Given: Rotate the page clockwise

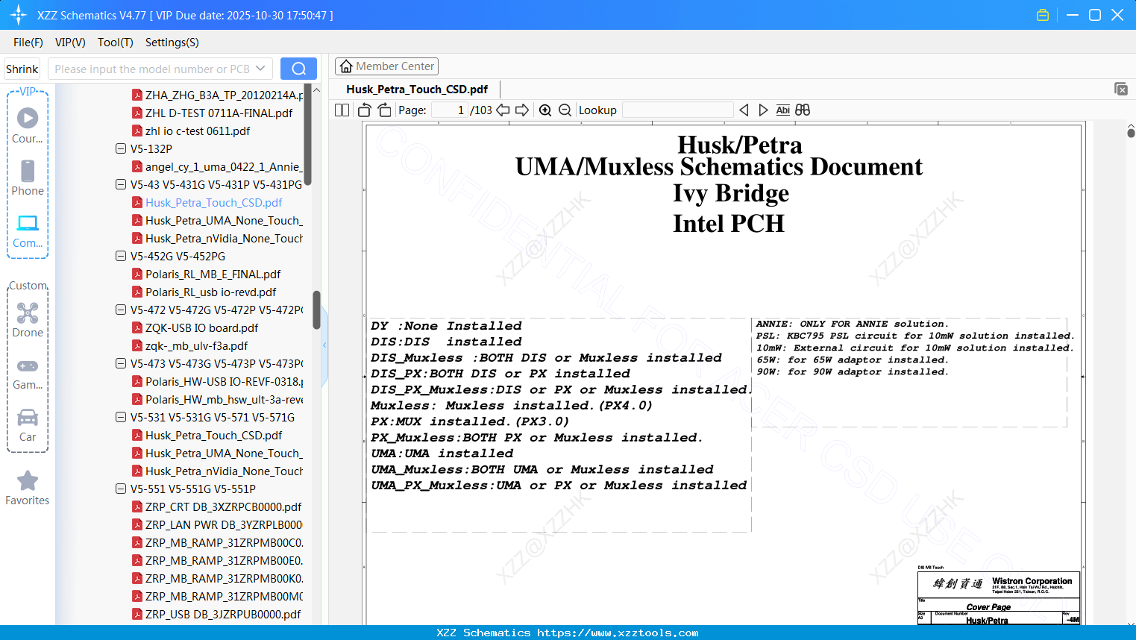Looking at the screenshot, I should [x=385, y=110].
